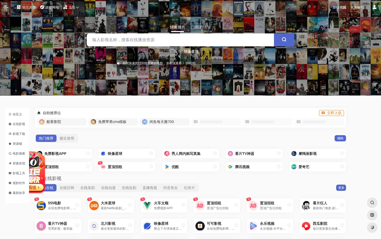Open 映像星球 hot recommendation card
Image resolution: width=381 pixels, height=239 pixels.
click(127, 154)
